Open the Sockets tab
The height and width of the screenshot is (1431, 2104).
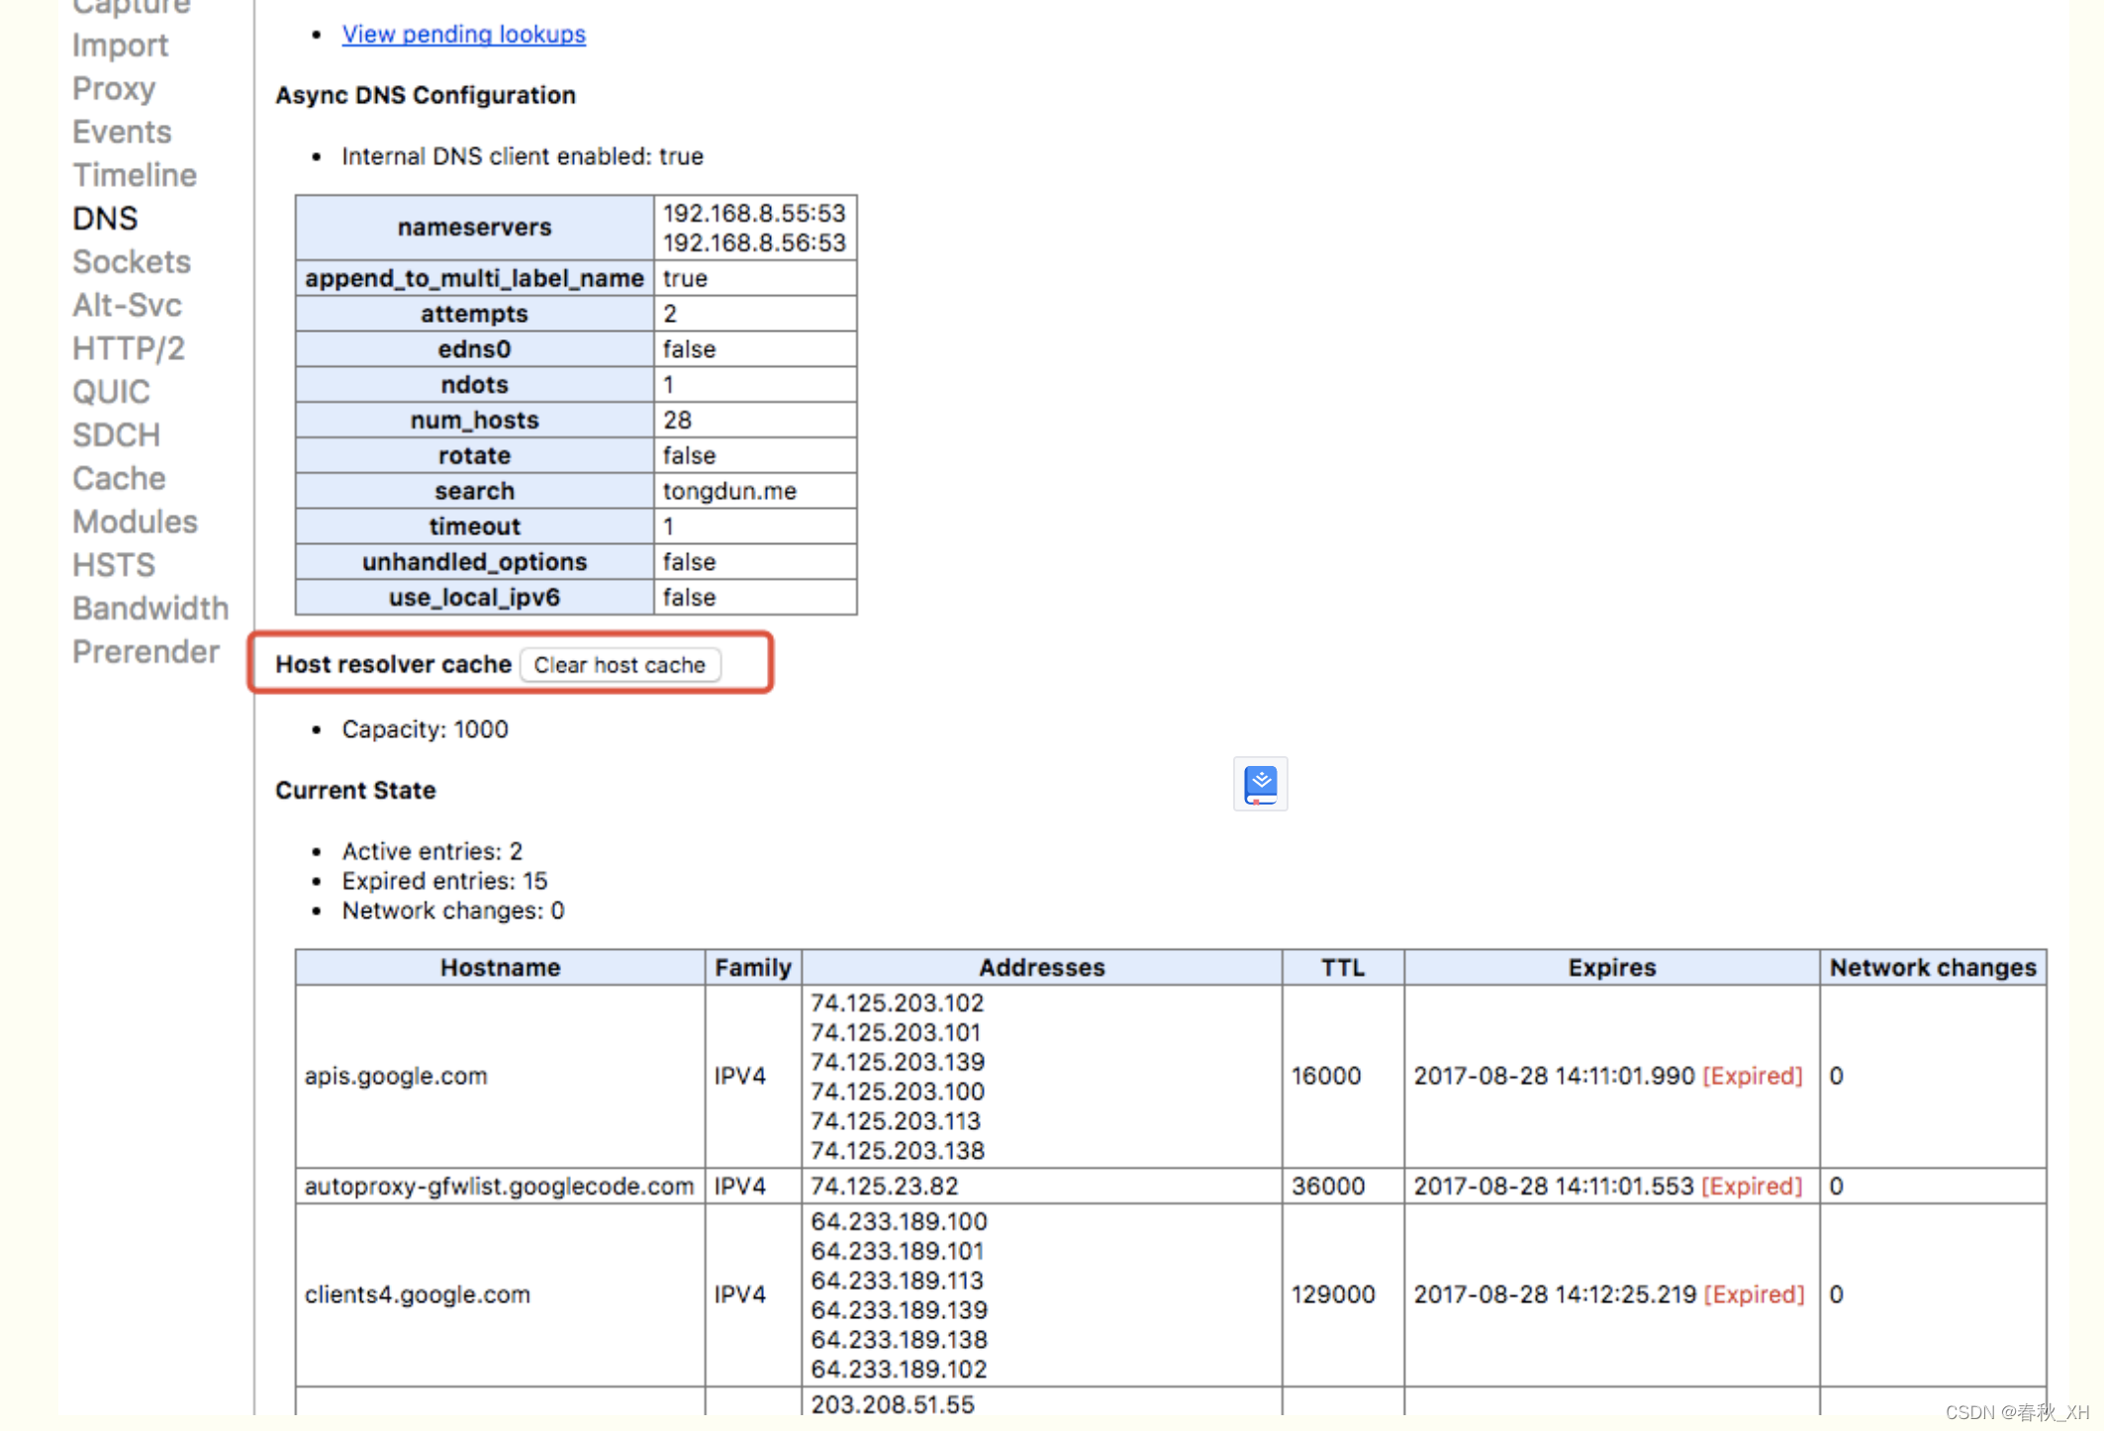(132, 262)
